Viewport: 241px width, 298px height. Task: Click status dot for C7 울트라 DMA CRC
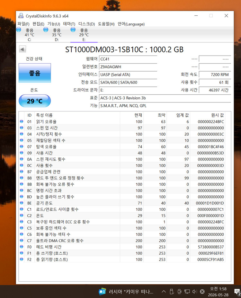pos(22,241)
